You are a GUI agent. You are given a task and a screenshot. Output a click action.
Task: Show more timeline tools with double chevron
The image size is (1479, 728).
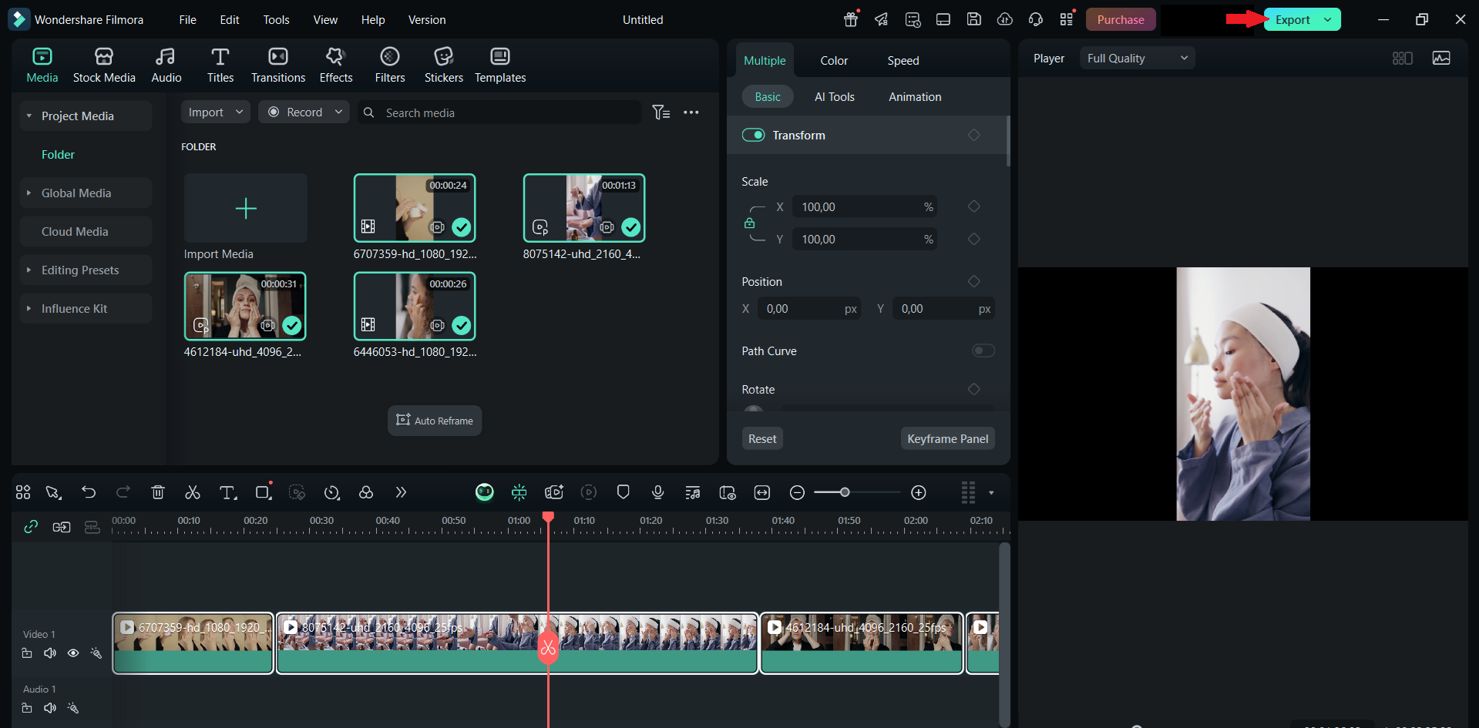coord(400,492)
